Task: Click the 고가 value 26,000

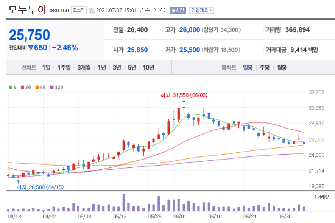Action: pos(190,29)
